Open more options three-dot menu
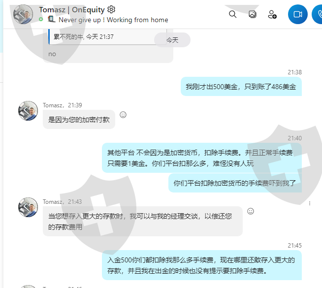This screenshot has height=288, width=322. pos(310,203)
